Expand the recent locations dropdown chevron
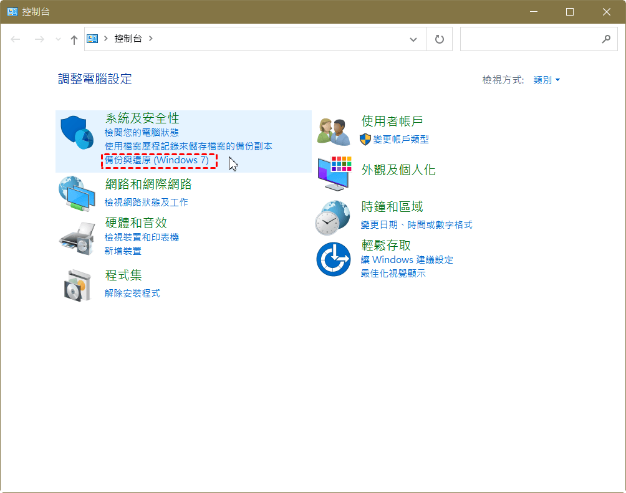 [x=59, y=39]
